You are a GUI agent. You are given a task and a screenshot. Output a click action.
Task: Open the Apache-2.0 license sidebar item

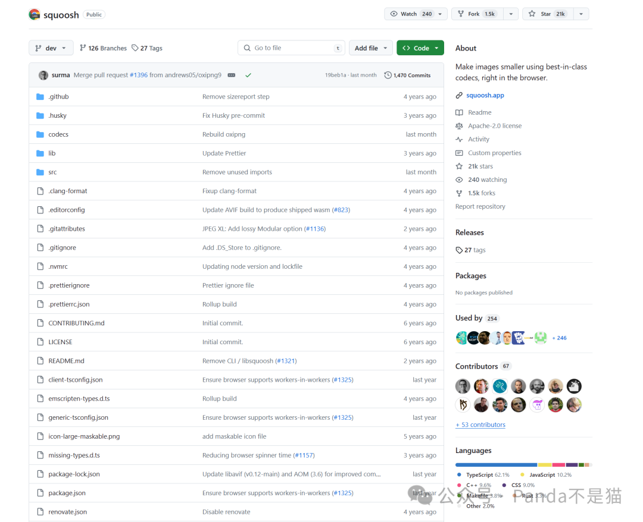tap(495, 125)
